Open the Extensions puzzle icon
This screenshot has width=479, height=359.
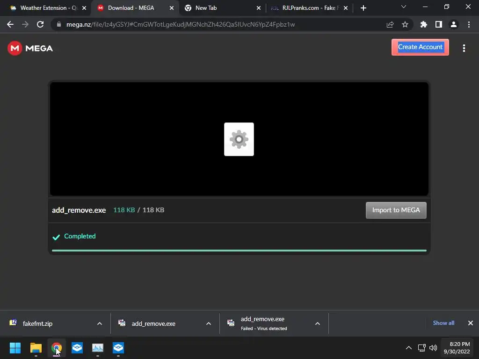tap(424, 24)
